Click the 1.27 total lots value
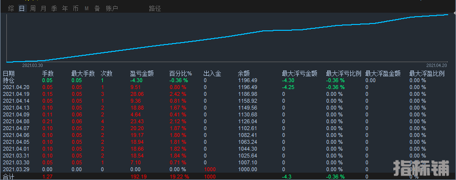 [x=48, y=177]
